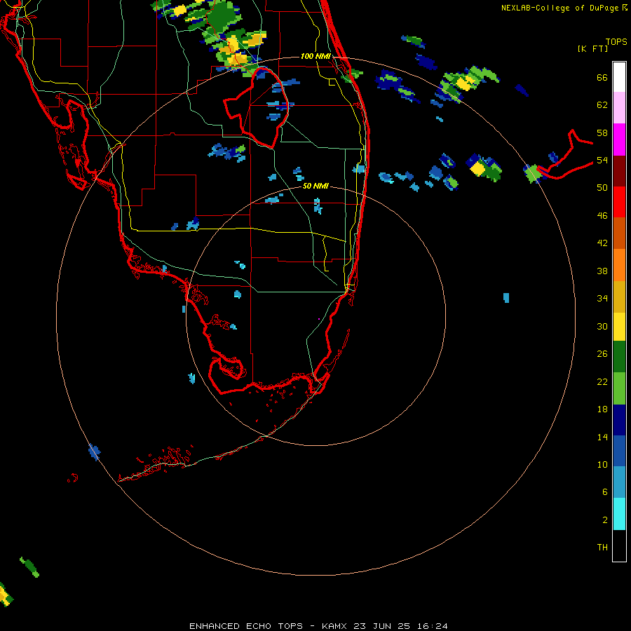631x631 pixels.
Task: Click the legend value "38"
Action: click(x=602, y=271)
